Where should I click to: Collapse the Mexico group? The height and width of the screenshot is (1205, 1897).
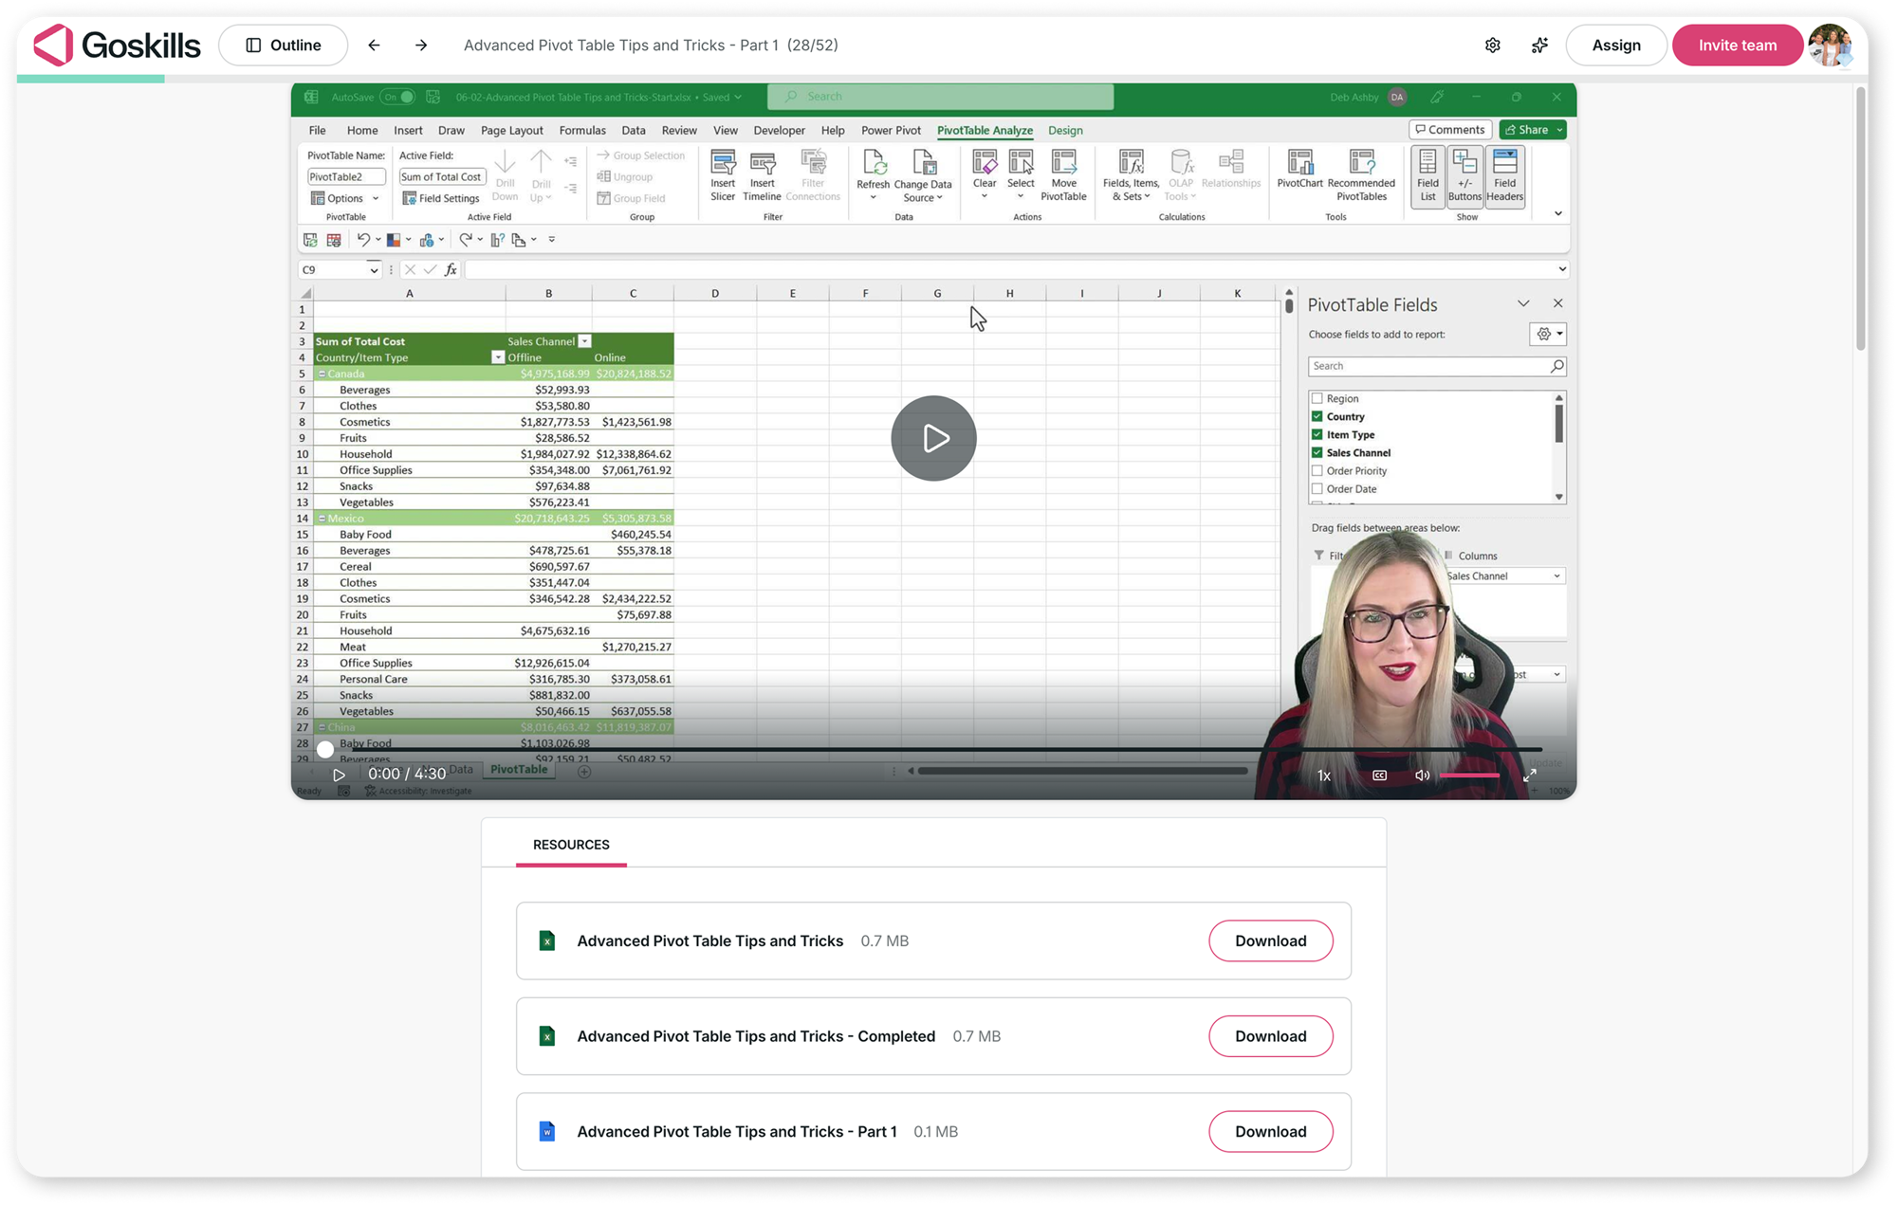(322, 519)
